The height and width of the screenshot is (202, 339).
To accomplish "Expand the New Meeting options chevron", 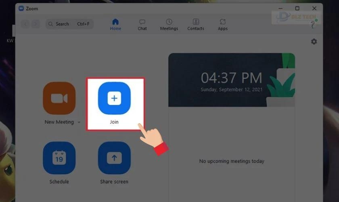I will coord(79,122).
